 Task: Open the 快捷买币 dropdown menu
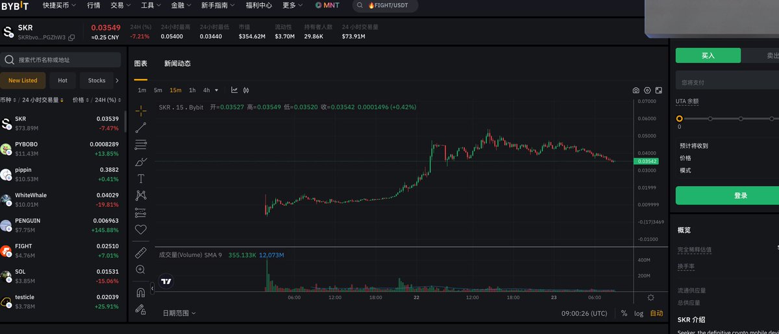58,5
